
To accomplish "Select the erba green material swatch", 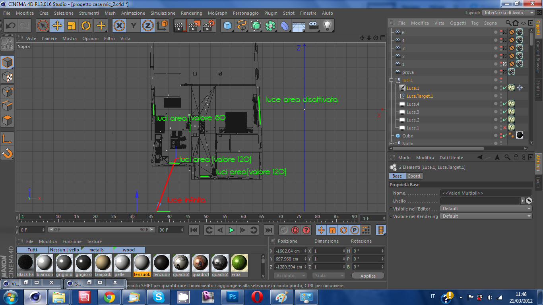I will tap(239, 265).
